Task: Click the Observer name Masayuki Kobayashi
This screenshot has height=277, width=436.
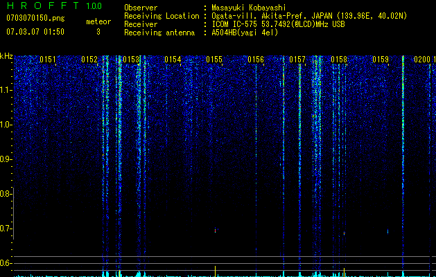Action: [x=249, y=8]
